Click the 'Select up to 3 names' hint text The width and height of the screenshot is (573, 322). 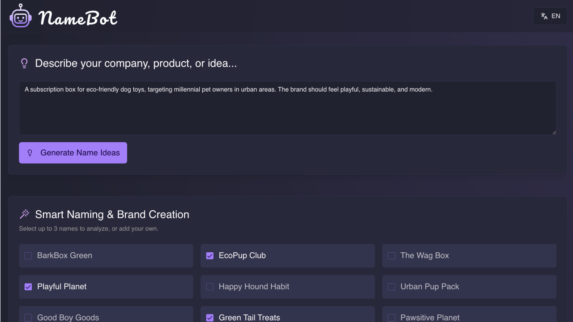89,229
